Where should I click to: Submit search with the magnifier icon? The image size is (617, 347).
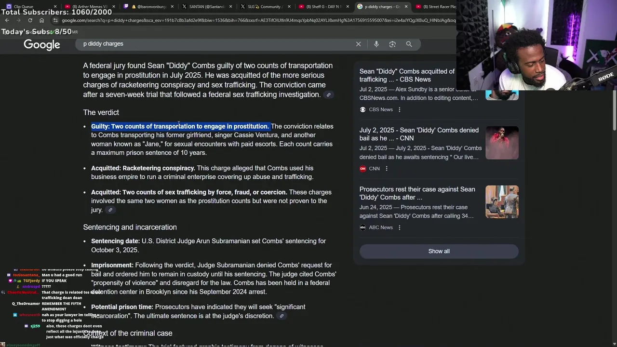click(x=409, y=44)
